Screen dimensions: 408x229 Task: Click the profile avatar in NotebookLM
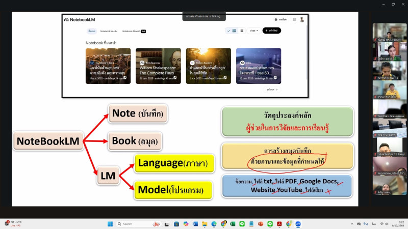(302, 19)
